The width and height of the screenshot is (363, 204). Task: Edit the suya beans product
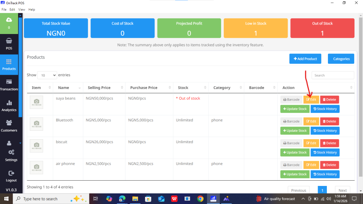click(x=311, y=100)
